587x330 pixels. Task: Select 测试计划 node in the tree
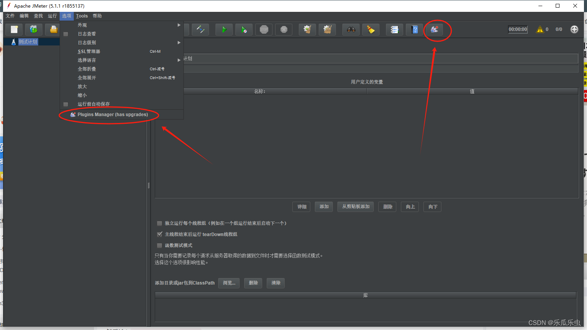pos(28,42)
